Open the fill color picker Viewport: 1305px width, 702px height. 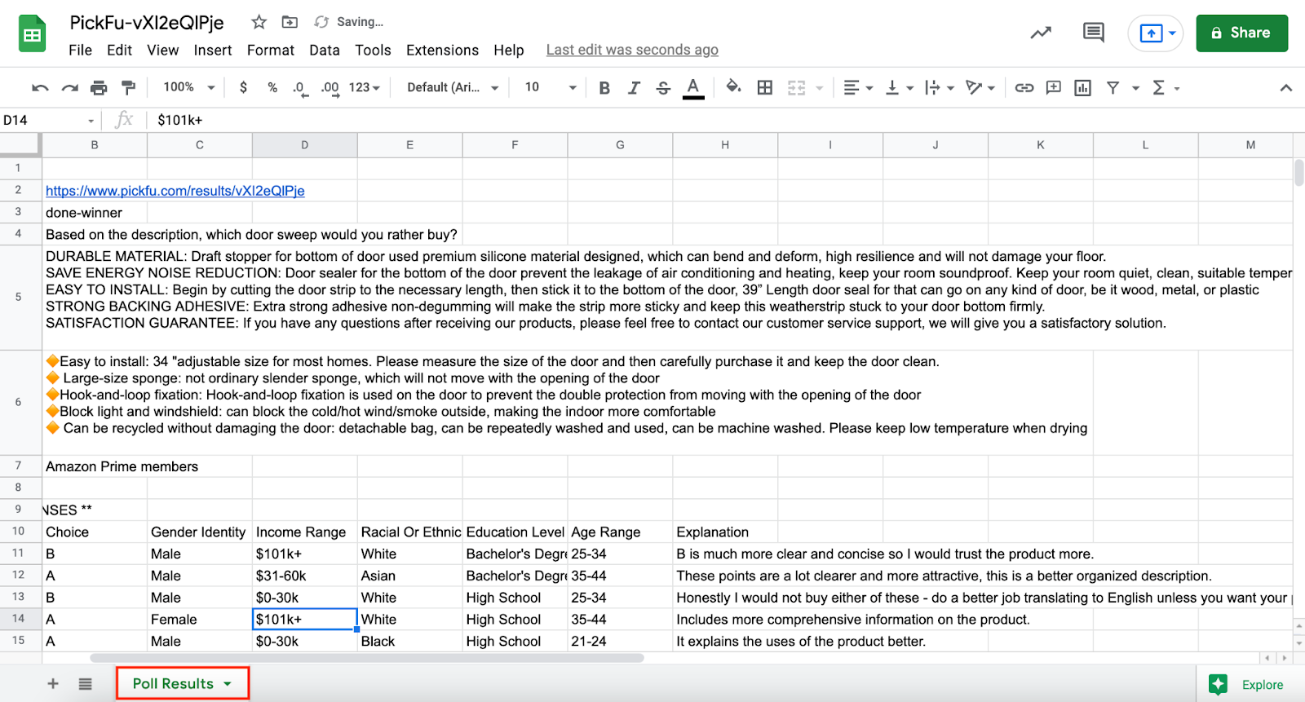[733, 87]
